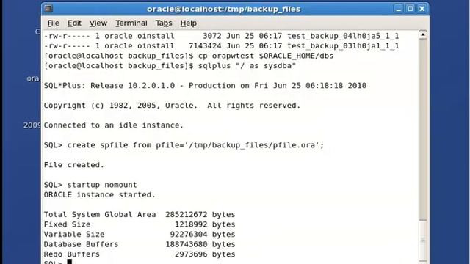Click the file size 7143424
The height and width of the screenshot is (264, 470).
pyautogui.click(x=205, y=46)
